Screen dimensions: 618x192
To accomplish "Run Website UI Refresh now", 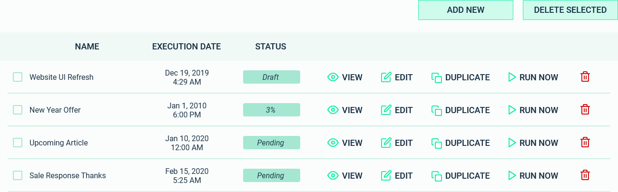I will pos(533,77).
